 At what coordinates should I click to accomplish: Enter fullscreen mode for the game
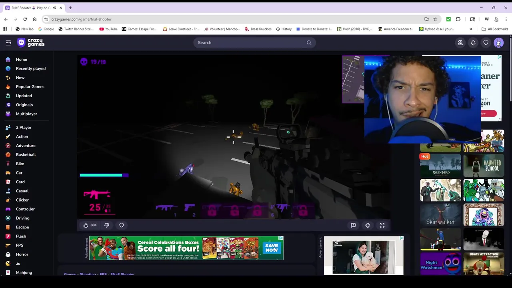point(382,225)
